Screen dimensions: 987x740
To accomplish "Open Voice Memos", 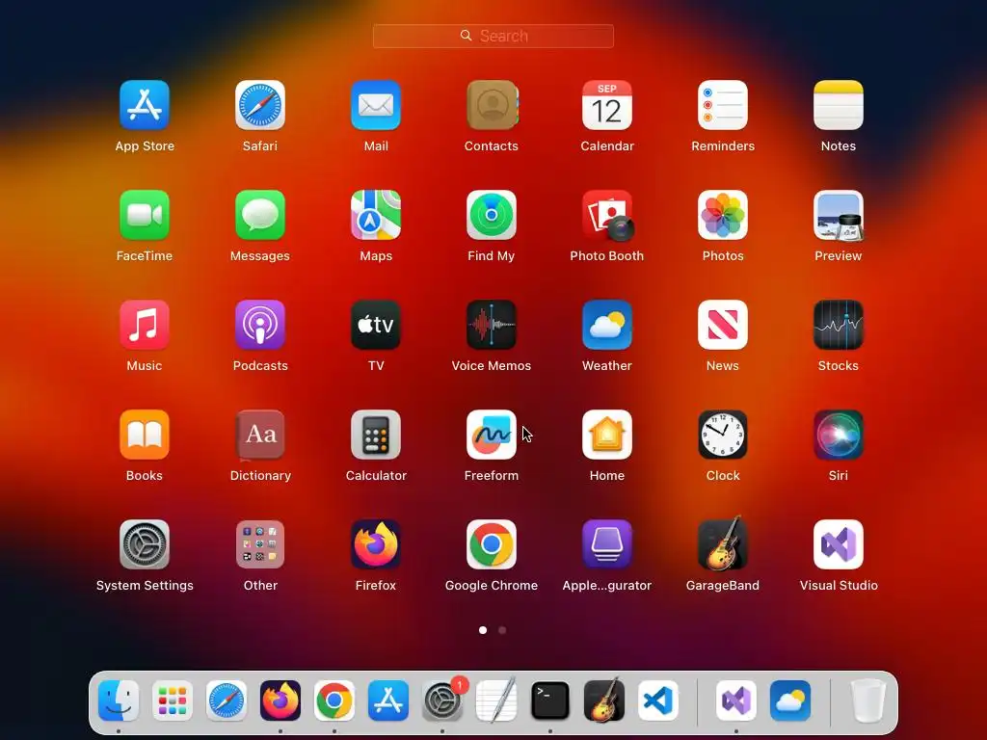I will pos(492,325).
